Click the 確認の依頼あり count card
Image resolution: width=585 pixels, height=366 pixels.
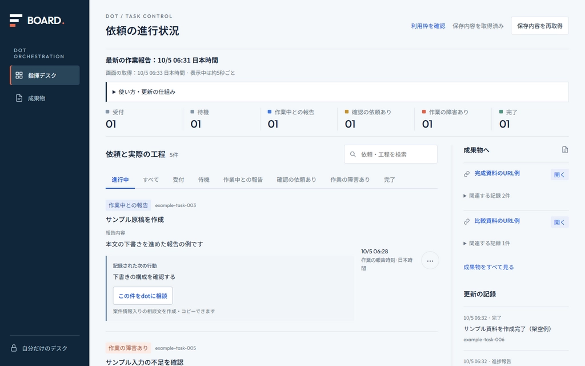point(376,119)
